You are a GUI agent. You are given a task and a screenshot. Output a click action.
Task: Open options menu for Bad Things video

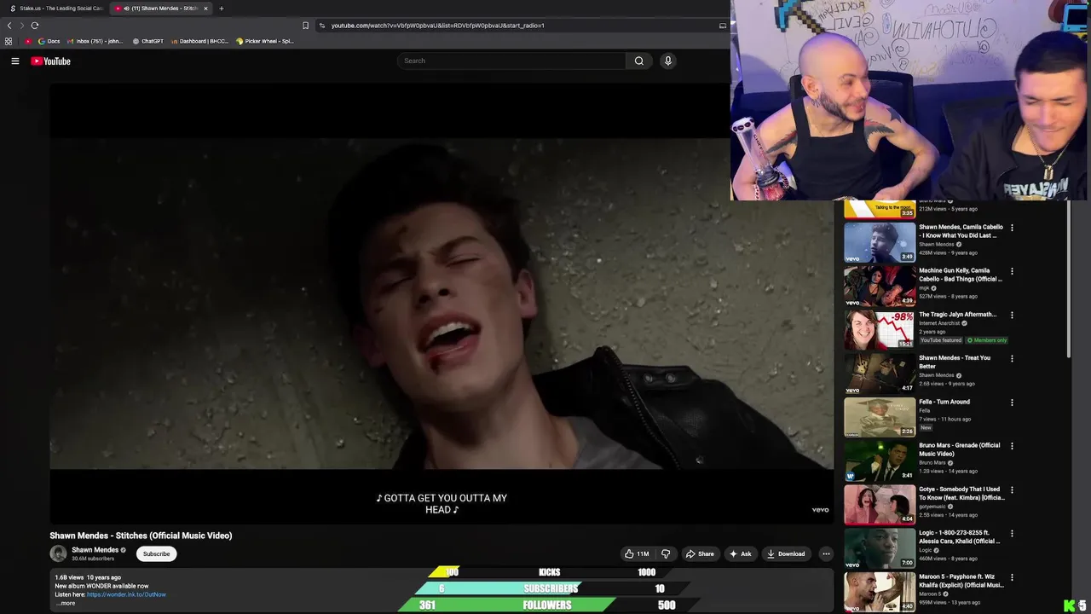[1012, 271]
